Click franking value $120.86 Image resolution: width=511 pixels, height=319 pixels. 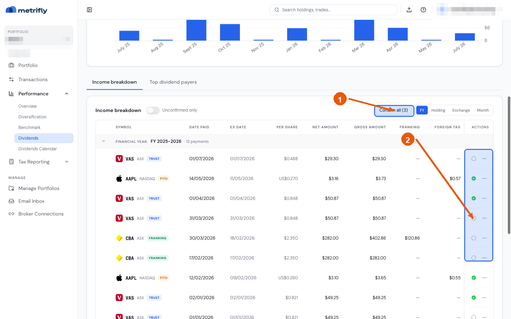tap(412, 238)
